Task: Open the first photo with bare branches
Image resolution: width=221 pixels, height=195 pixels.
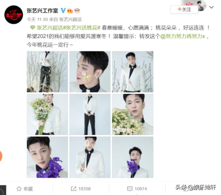Action: (x=47, y=72)
